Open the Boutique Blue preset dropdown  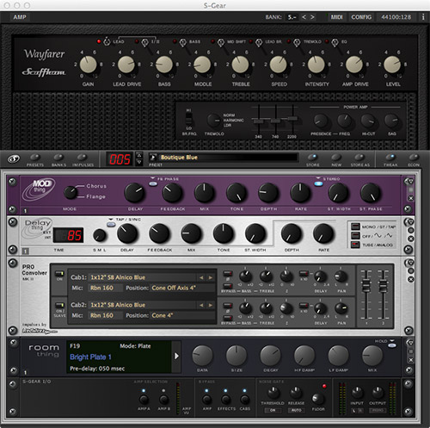(x=153, y=157)
